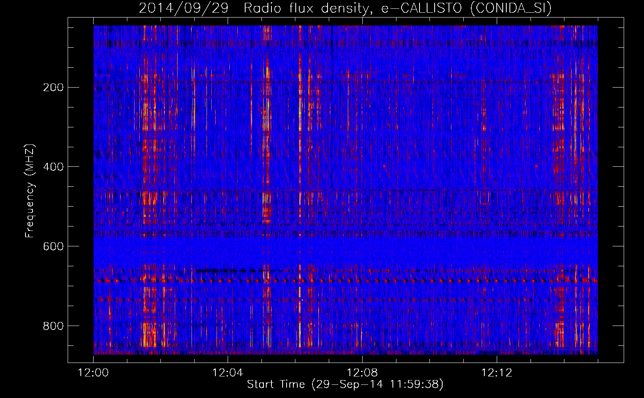Click the '800' frequency tick label

tap(53, 326)
